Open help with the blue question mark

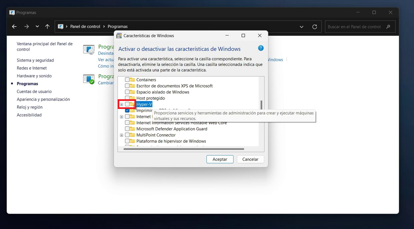tap(261, 48)
